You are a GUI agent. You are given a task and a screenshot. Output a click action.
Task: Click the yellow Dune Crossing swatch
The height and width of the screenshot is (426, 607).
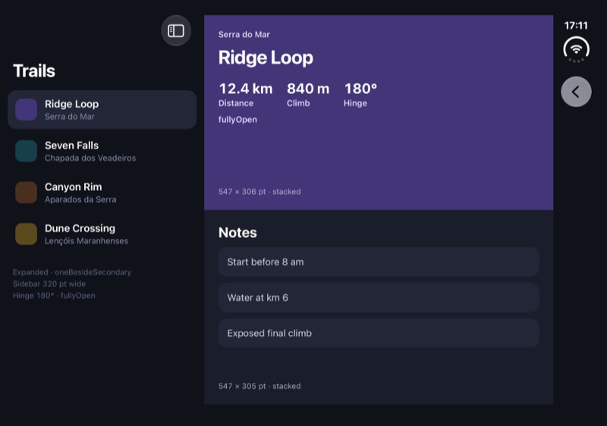(x=26, y=233)
